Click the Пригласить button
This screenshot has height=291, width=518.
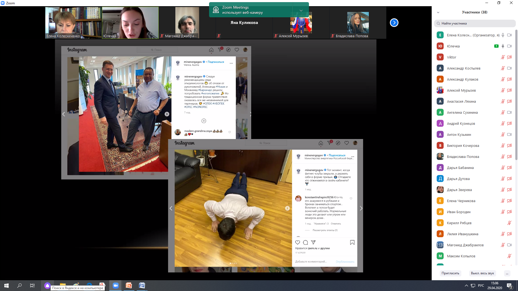point(450,273)
